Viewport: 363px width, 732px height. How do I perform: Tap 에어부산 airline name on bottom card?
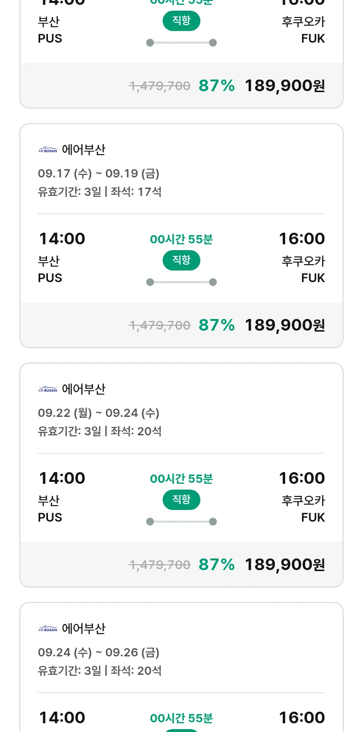coord(84,629)
